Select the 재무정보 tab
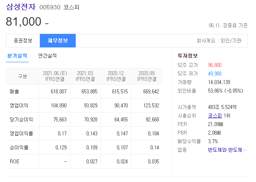Viewport: 256px width, 182px height. pyautogui.click(x=58, y=40)
